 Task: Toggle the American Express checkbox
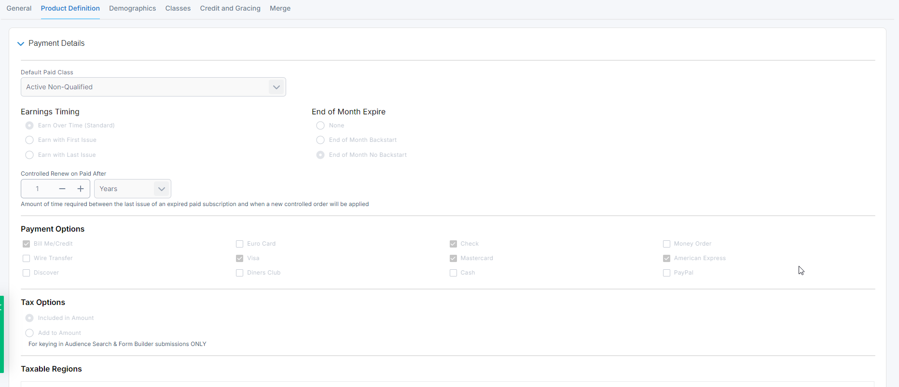666,258
